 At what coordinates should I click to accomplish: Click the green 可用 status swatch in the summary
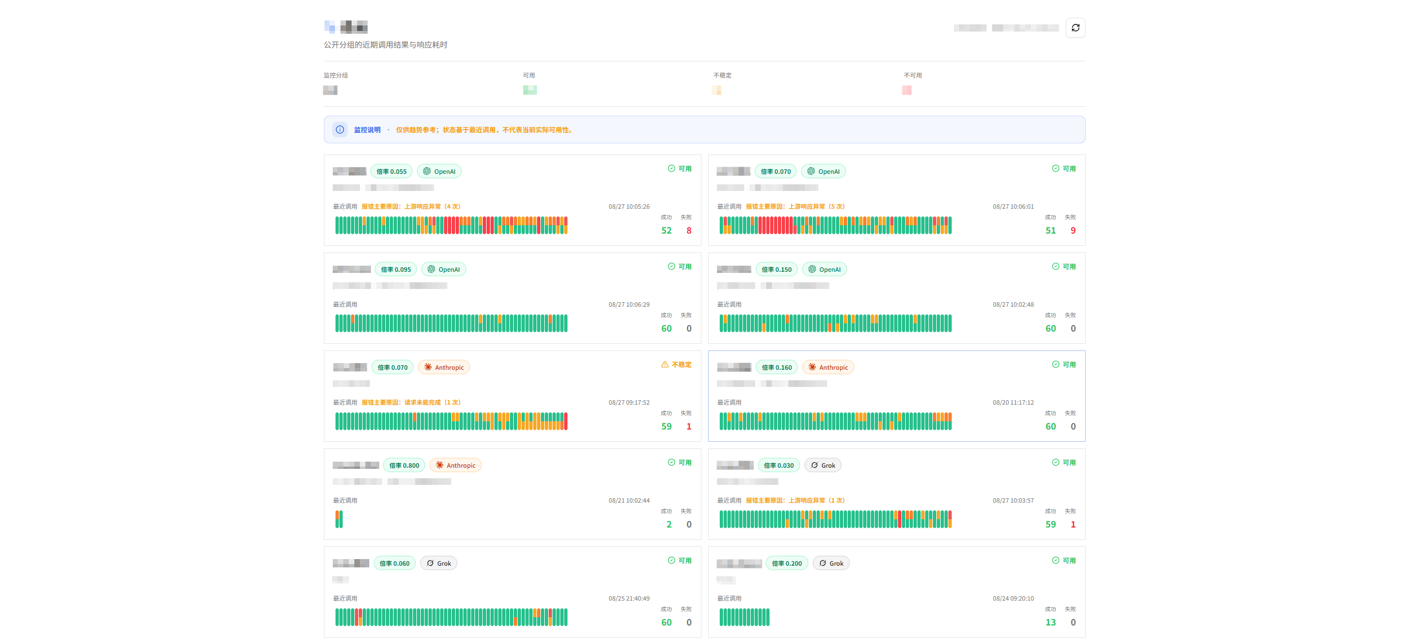click(530, 90)
